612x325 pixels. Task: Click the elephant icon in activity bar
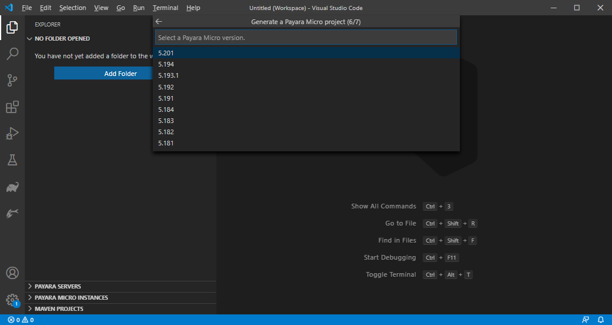12,187
